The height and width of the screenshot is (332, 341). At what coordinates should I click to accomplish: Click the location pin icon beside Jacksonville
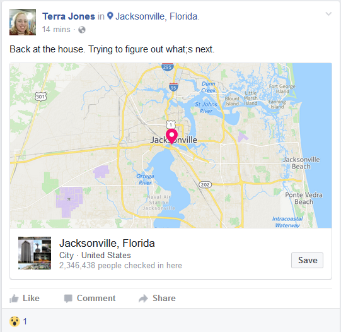(110, 16)
